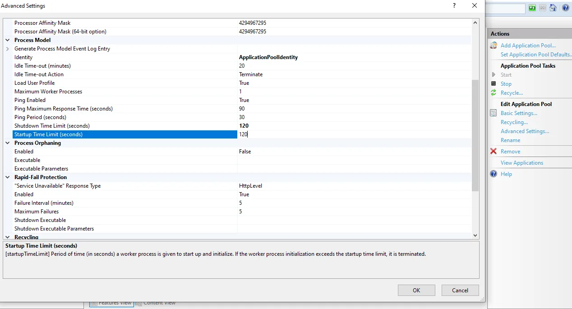This screenshot has width=572, height=309.
Task: Click the Remove link
Action: click(x=510, y=152)
